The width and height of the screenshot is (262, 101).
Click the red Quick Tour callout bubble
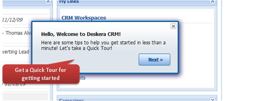(41, 74)
